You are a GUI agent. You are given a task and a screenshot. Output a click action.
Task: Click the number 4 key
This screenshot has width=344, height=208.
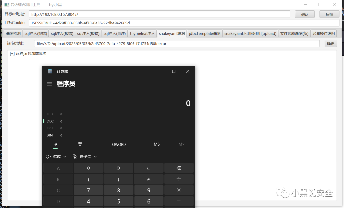coord(89,201)
